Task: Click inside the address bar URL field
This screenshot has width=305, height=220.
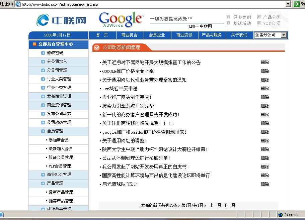Action: (x=151, y=4)
